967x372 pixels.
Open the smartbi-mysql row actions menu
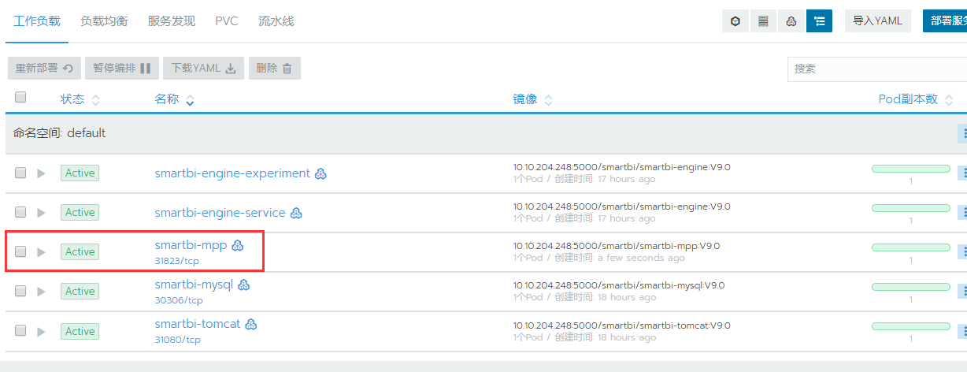pyautogui.click(x=961, y=291)
